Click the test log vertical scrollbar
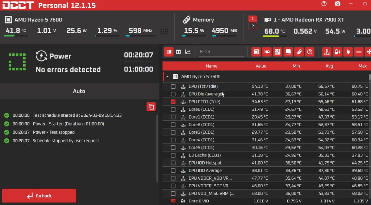 [x=157, y=148]
